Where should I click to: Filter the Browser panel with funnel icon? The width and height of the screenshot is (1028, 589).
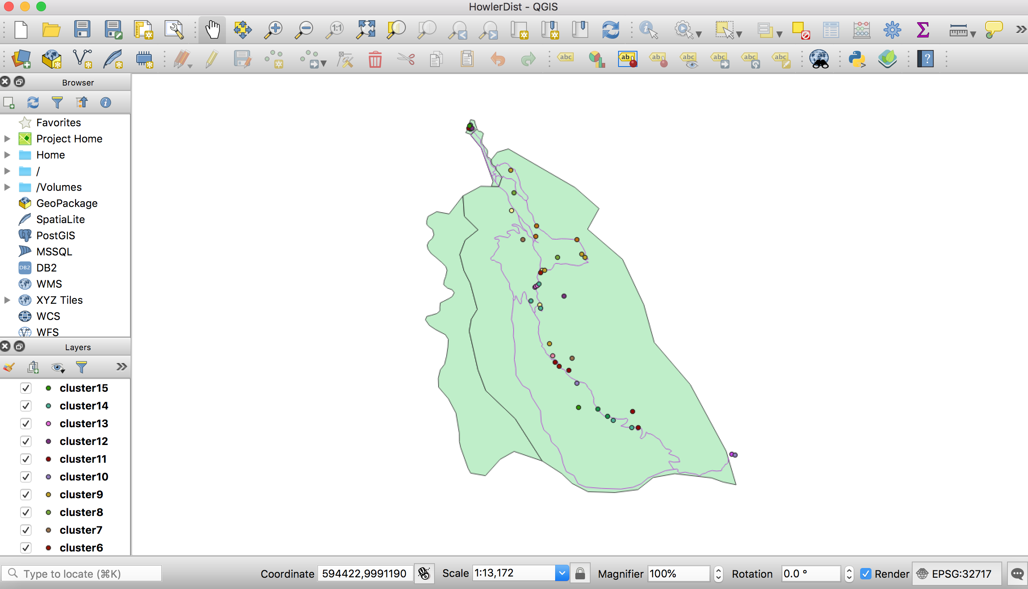point(57,102)
